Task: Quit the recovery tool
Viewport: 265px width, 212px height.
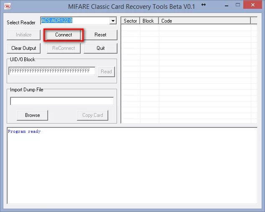Action: pyautogui.click(x=100, y=48)
